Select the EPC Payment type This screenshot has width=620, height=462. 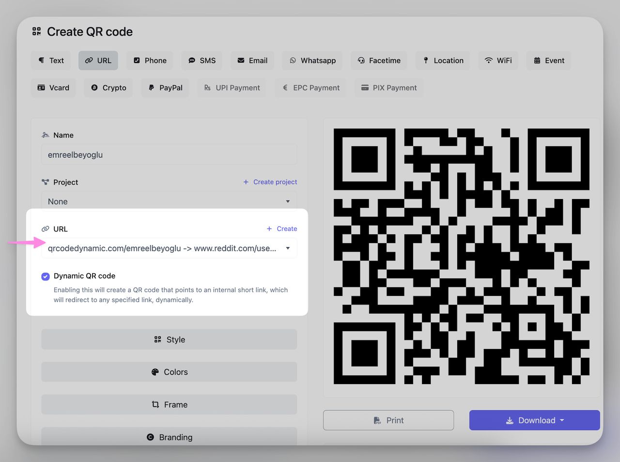point(310,88)
